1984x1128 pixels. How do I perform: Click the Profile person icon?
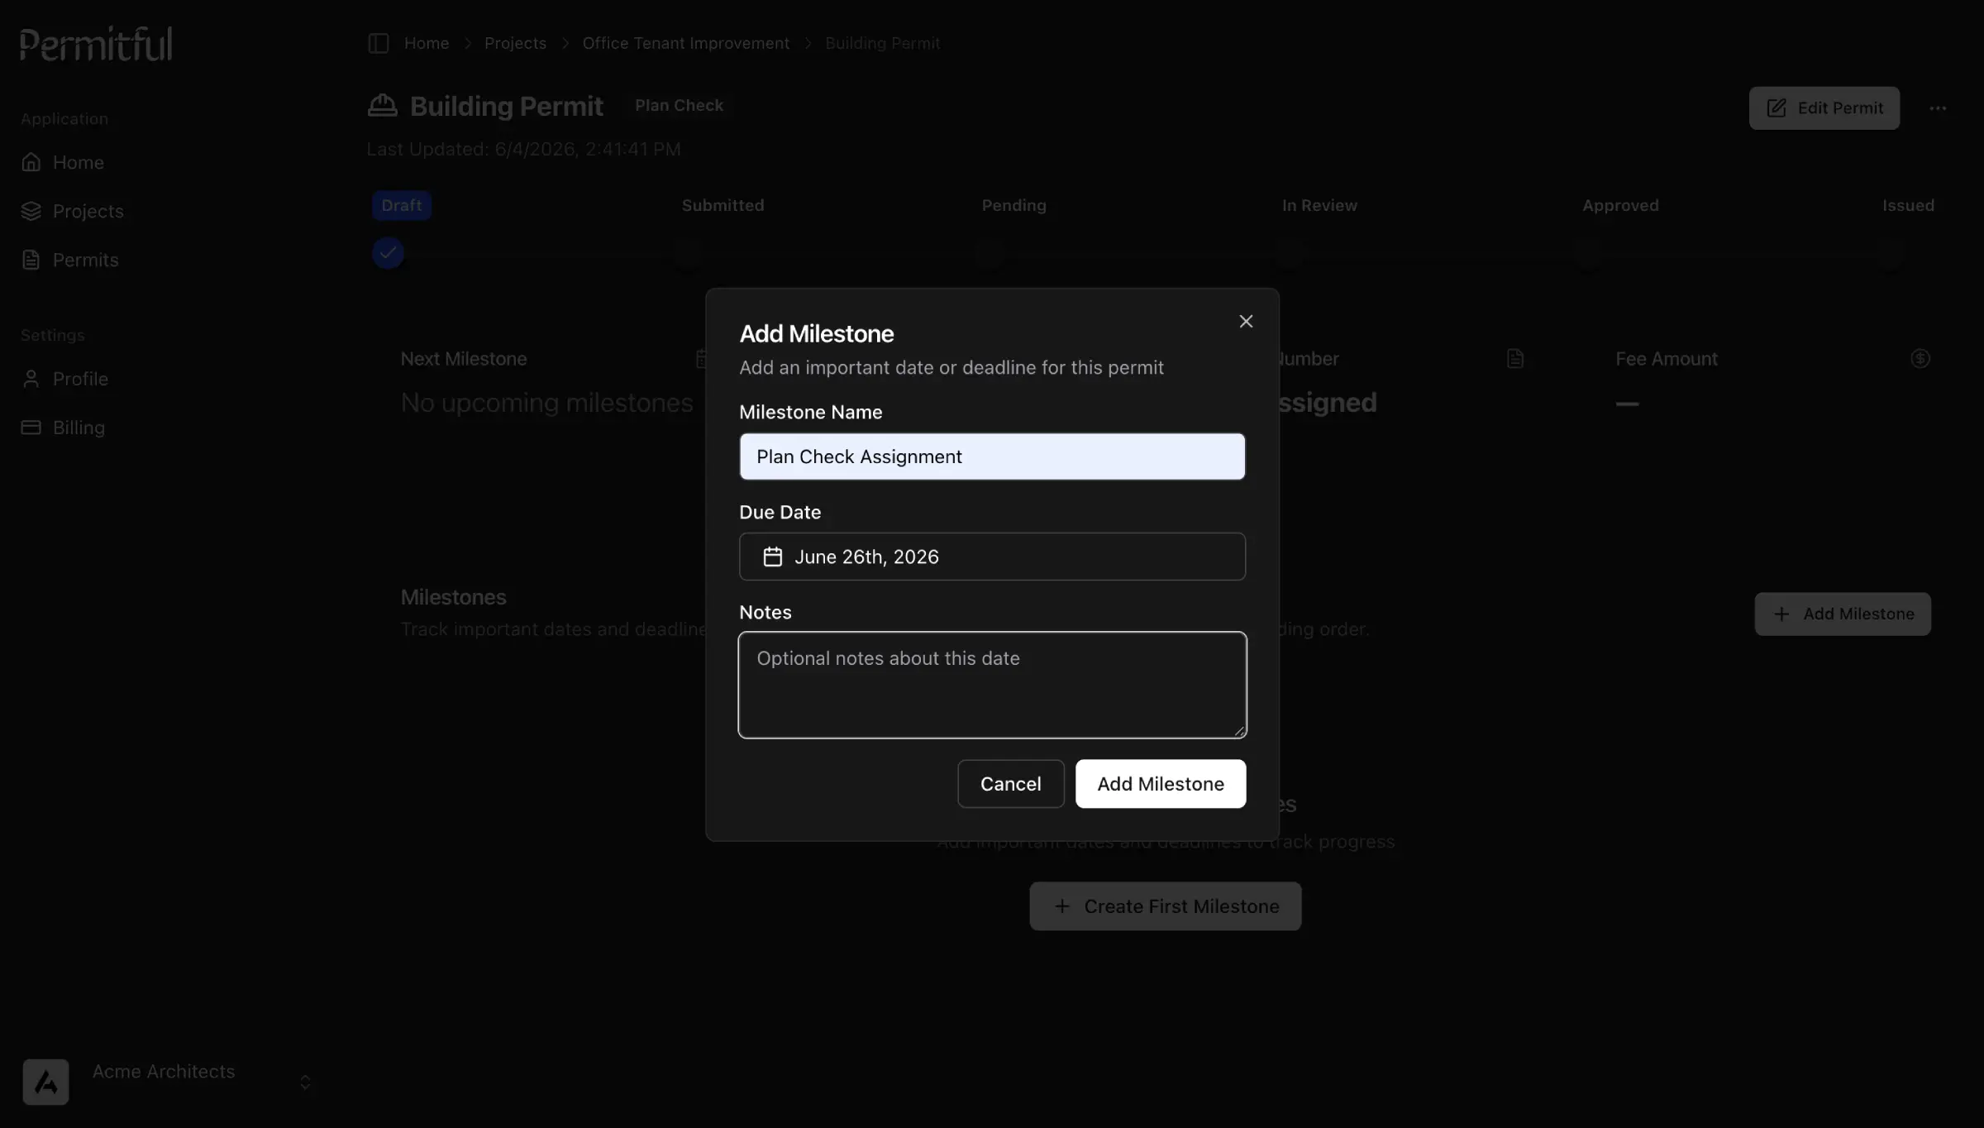point(31,379)
